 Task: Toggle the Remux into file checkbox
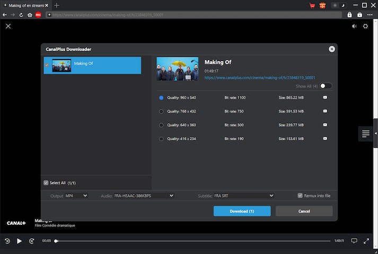coord(300,196)
